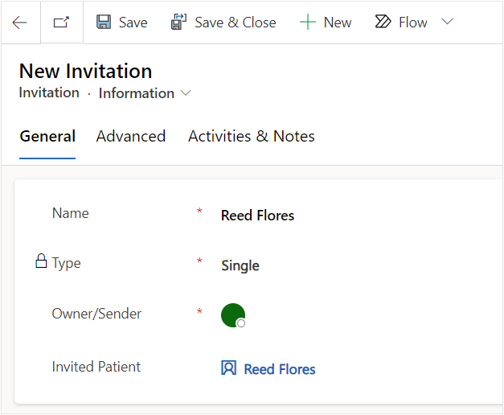This screenshot has height=415, width=504.
Task: Click the Save floppy disk icon
Action: tap(104, 23)
